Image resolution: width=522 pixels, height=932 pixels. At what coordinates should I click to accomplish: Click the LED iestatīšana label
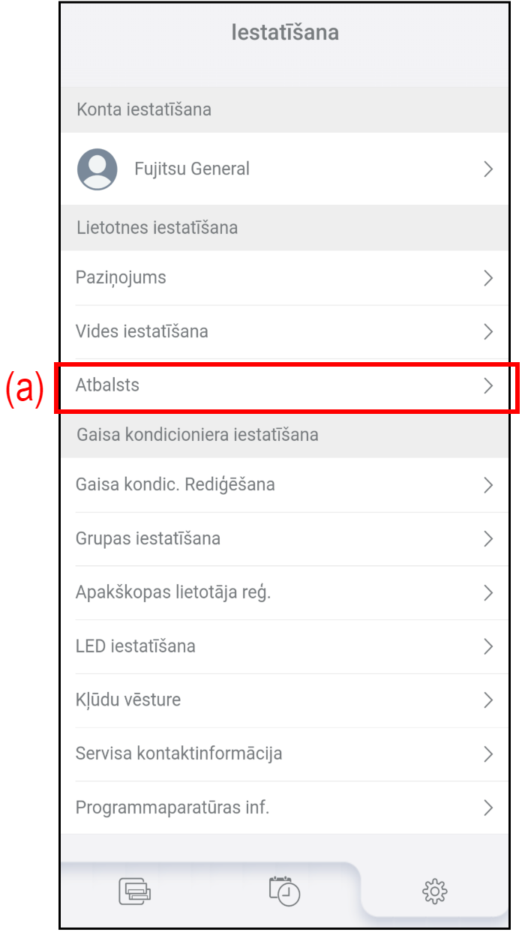point(136,646)
